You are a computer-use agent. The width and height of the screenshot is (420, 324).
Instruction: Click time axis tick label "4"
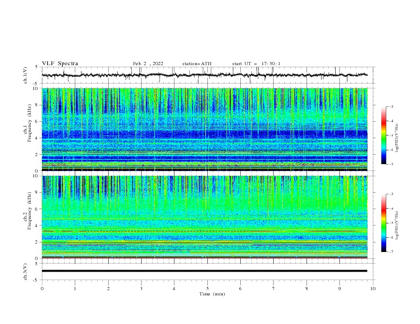point(174,289)
